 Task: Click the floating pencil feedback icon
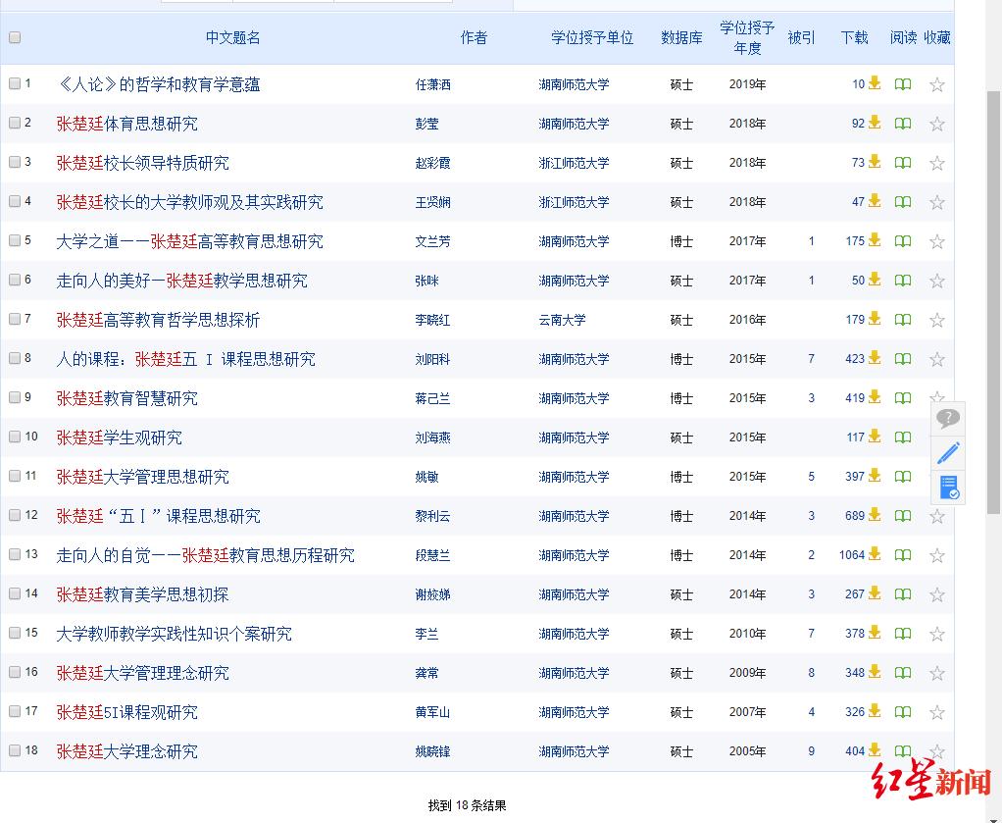(x=948, y=453)
